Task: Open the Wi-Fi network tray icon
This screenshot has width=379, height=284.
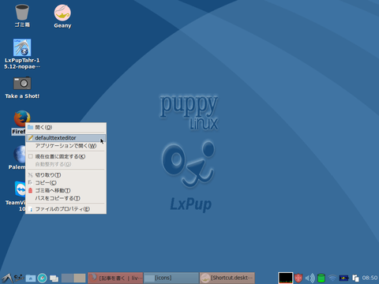Action: click(x=332, y=278)
